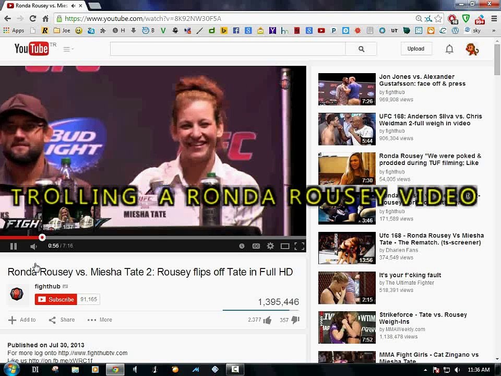Open the fighthubtv.com link in description
Image resolution: width=501 pixels, height=376 pixels.
click(x=93, y=353)
